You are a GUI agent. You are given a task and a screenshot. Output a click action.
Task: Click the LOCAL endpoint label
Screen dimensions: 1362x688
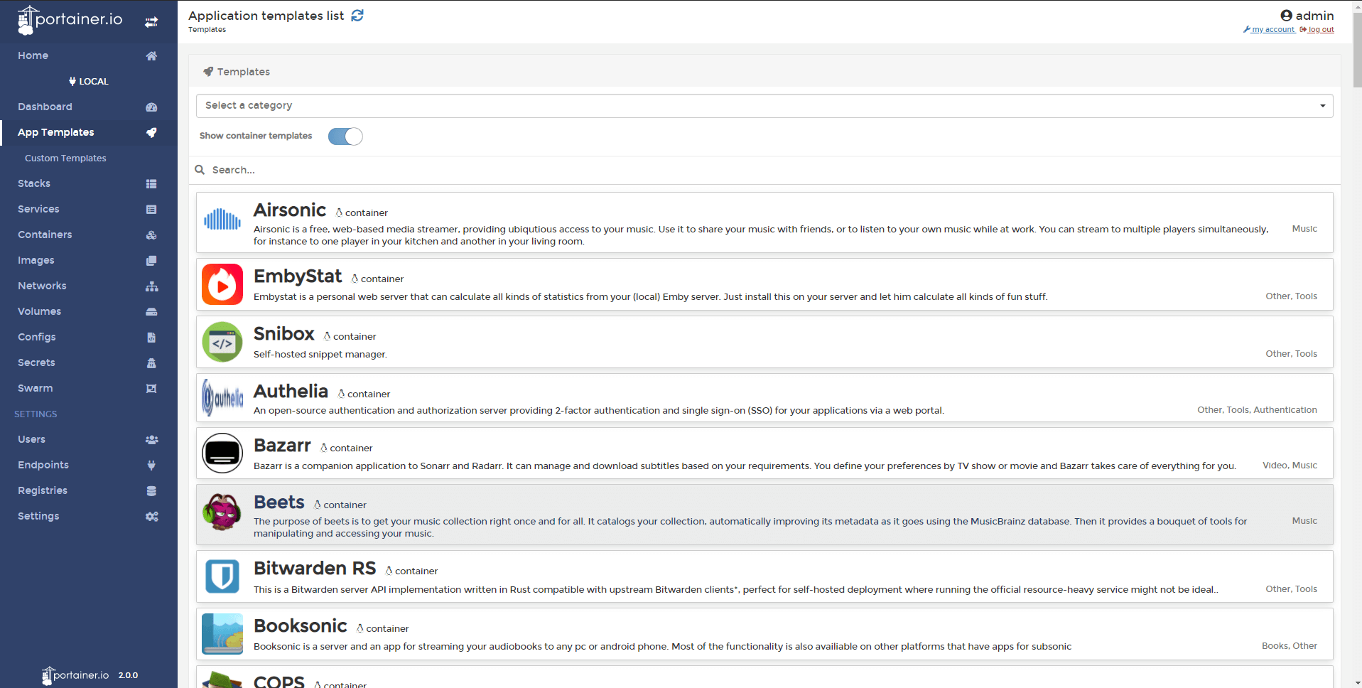89,82
